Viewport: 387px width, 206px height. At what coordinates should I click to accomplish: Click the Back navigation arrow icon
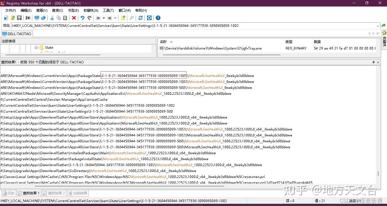pyautogui.click(x=98, y=18)
